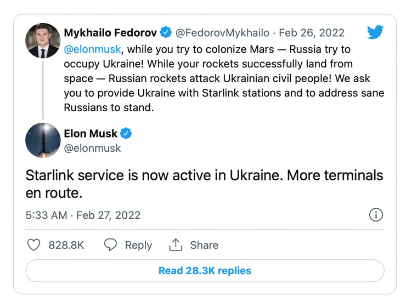Open the tweet info icon
The image size is (406, 296).
tap(376, 215)
